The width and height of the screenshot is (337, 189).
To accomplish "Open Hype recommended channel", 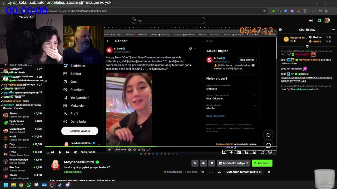I will click(22, 154).
